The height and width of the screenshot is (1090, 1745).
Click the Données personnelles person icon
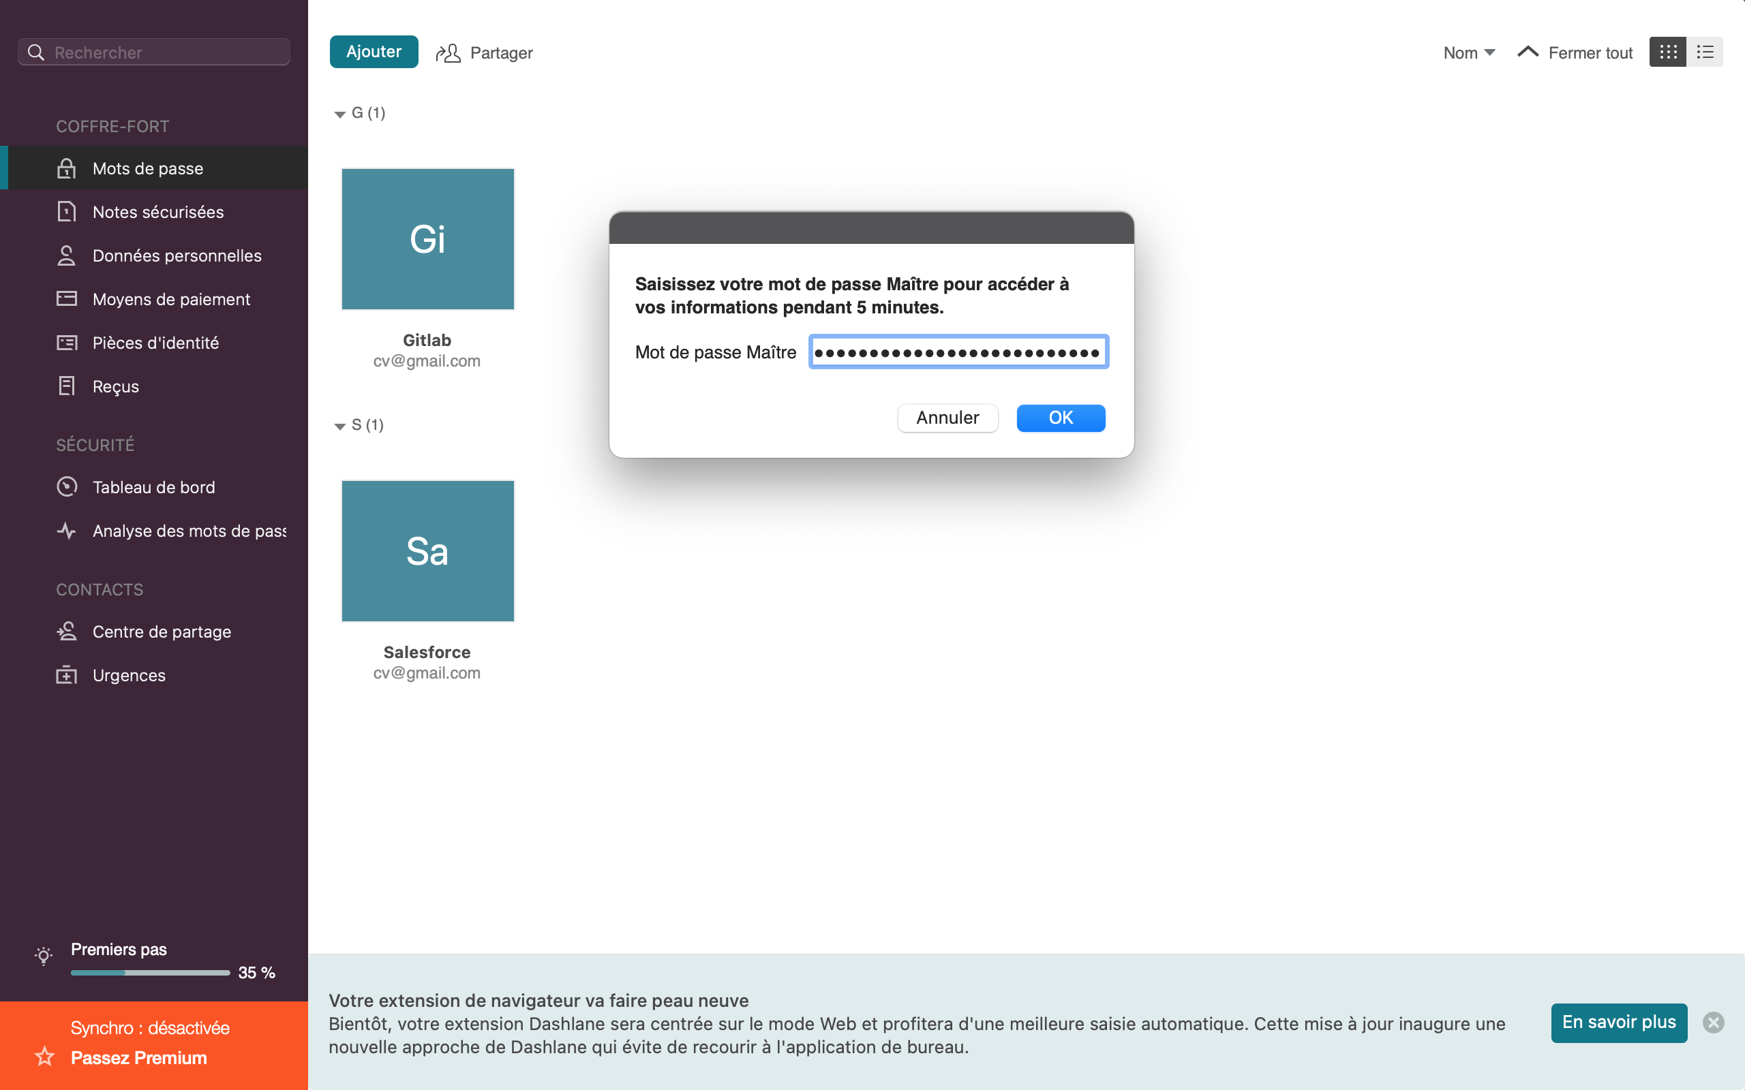point(66,255)
